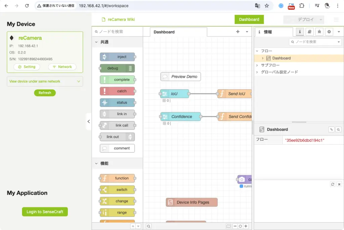Focus the palette ノードを検索 search field
The image size is (344, 230).
tap(117, 32)
